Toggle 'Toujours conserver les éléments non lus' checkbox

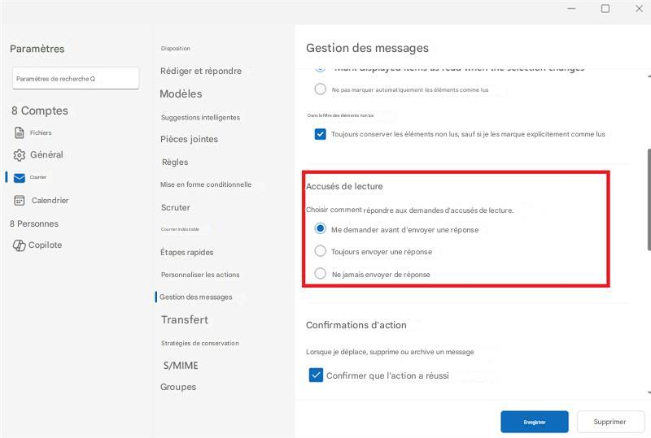tap(320, 134)
